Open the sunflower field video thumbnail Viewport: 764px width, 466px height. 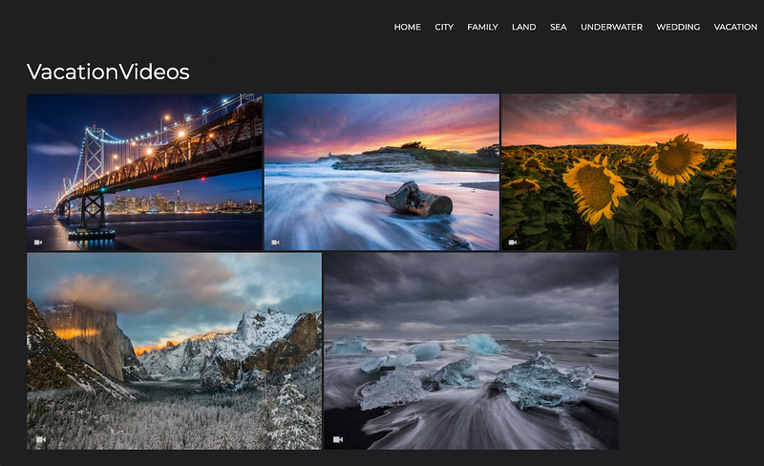click(x=619, y=172)
